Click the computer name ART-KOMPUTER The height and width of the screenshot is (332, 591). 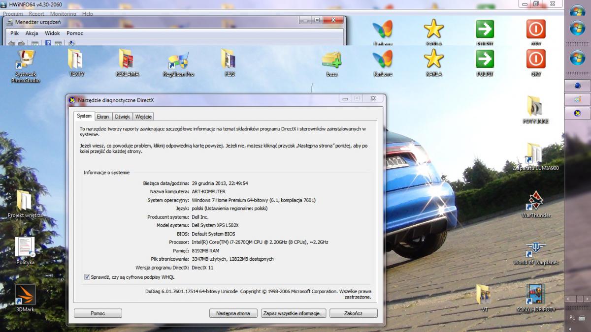pyautogui.click(x=209, y=191)
